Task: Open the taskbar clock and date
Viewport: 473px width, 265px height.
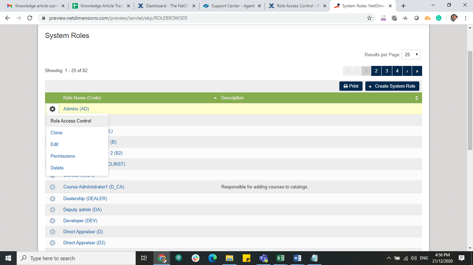Action: 442,258
